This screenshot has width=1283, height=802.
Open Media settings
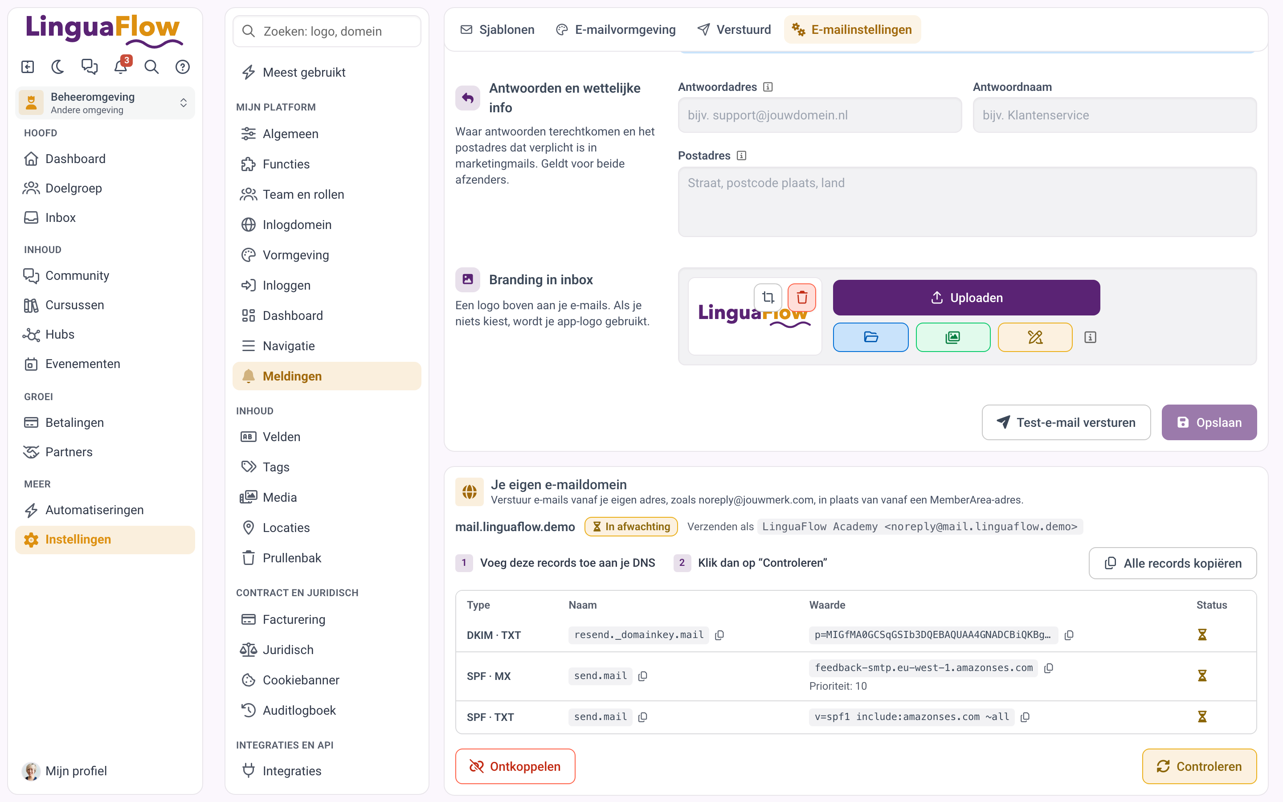click(327, 497)
